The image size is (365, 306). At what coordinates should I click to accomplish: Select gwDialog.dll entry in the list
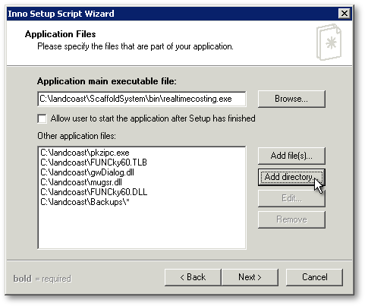coord(87,172)
